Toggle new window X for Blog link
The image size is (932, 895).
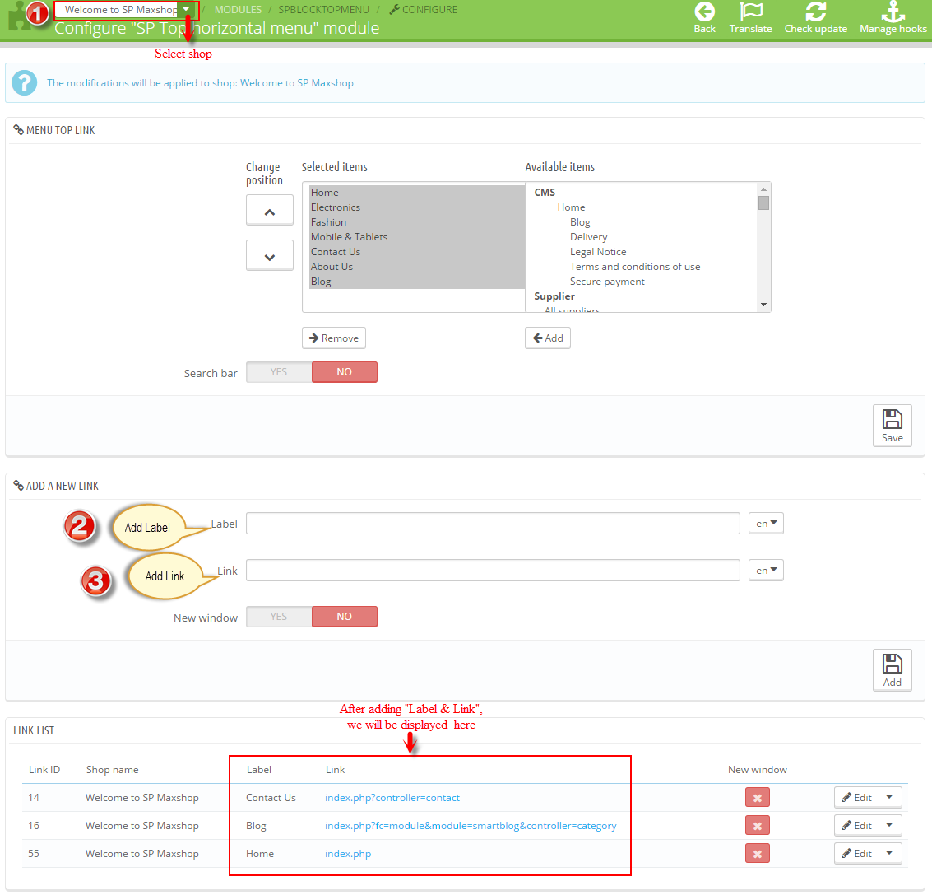pyautogui.click(x=758, y=825)
